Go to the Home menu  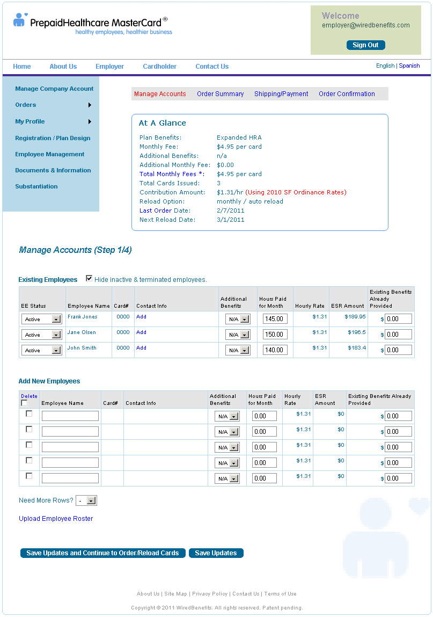pos(22,67)
